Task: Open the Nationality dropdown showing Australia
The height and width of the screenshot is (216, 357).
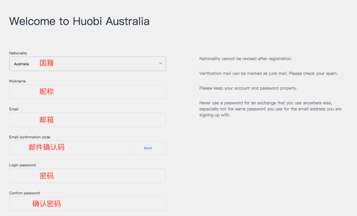Action: [87, 64]
